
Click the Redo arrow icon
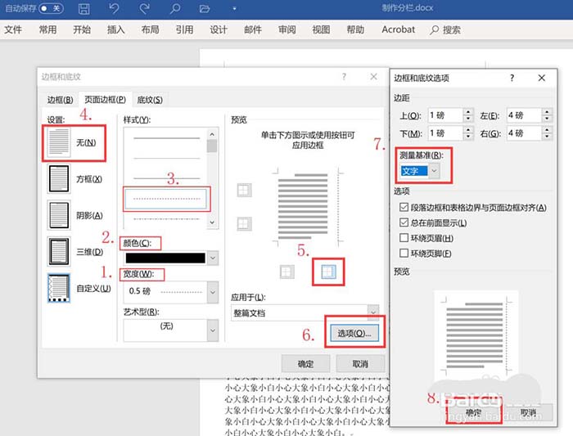pos(145,8)
